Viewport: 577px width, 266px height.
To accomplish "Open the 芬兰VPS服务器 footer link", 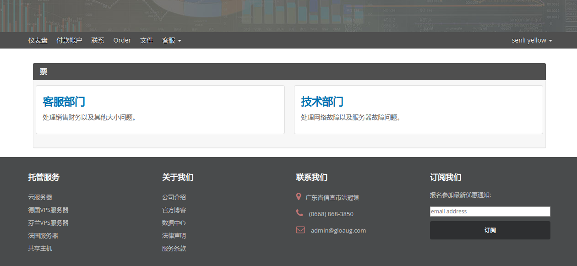I will coord(48,223).
